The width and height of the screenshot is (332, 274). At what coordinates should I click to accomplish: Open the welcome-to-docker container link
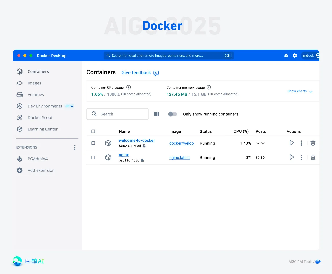tap(137, 140)
